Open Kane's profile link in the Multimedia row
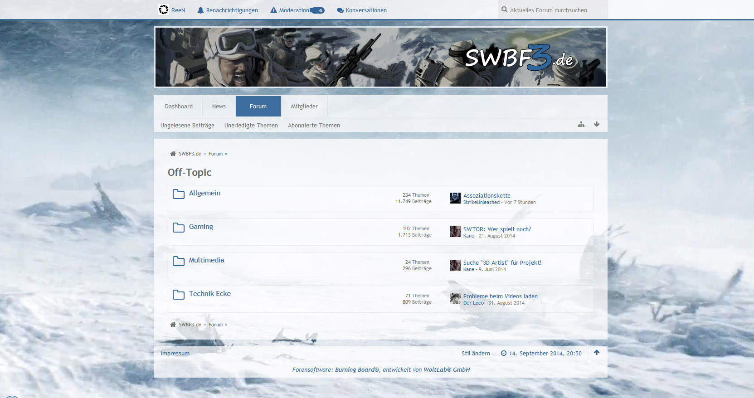This screenshot has width=754, height=398. (x=469, y=270)
